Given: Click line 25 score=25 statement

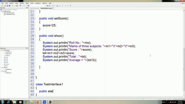Looking at the screenshot, I should click(x=49, y=25).
